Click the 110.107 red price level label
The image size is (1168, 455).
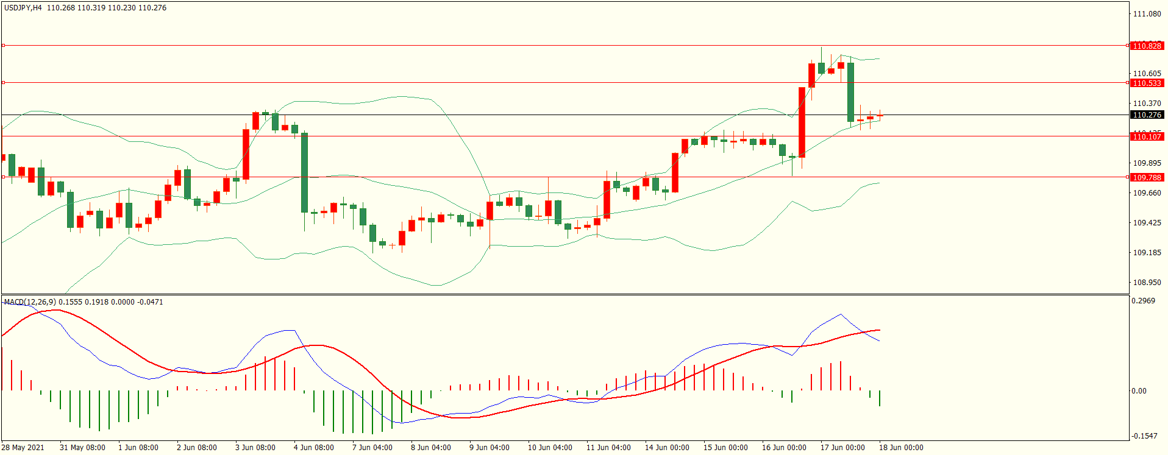click(x=1147, y=136)
